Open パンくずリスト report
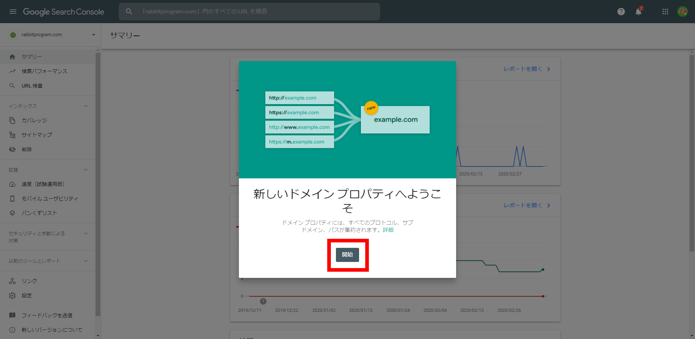Image resolution: width=695 pixels, height=339 pixels. coord(47,213)
